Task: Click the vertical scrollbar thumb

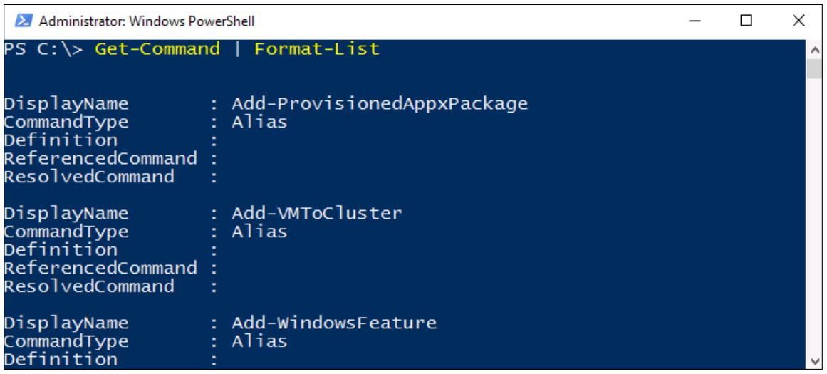Action: pyautogui.click(x=813, y=68)
